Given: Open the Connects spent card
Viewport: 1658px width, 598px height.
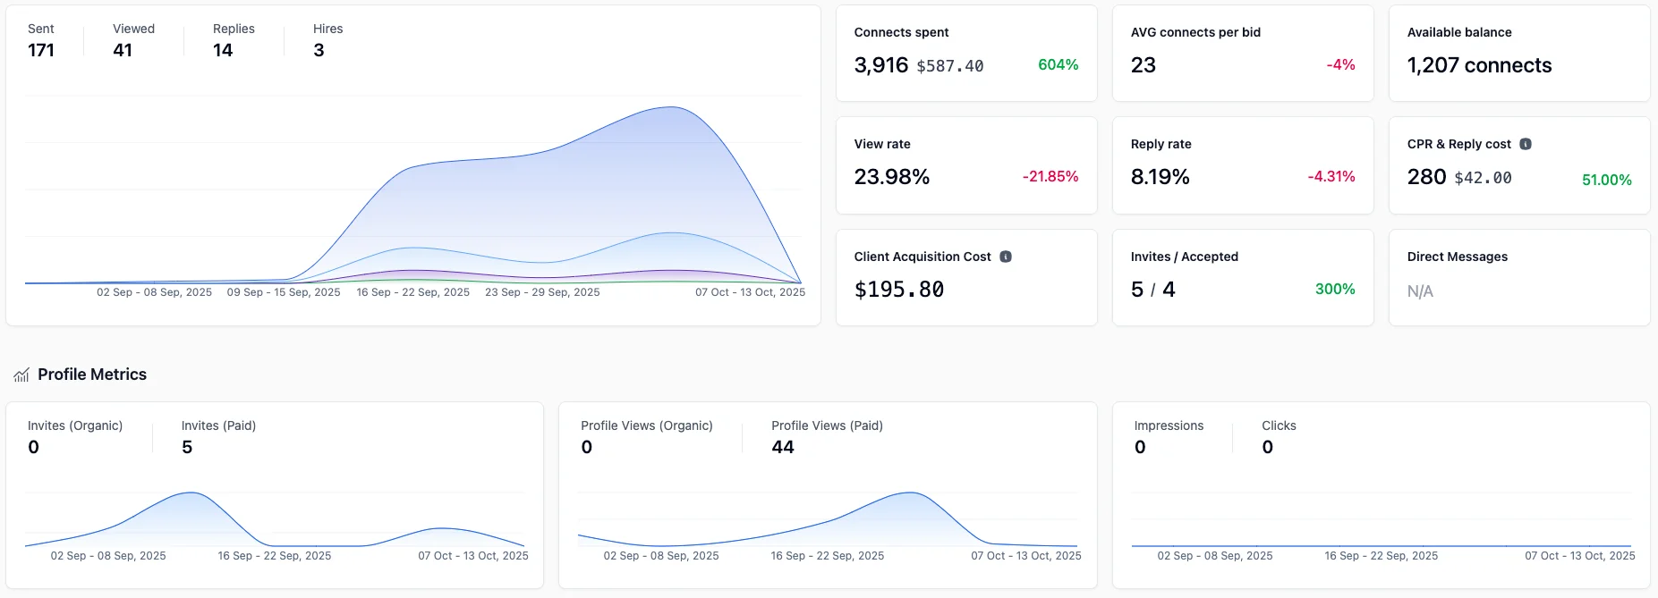Looking at the screenshot, I should click(x=965, y=54).
